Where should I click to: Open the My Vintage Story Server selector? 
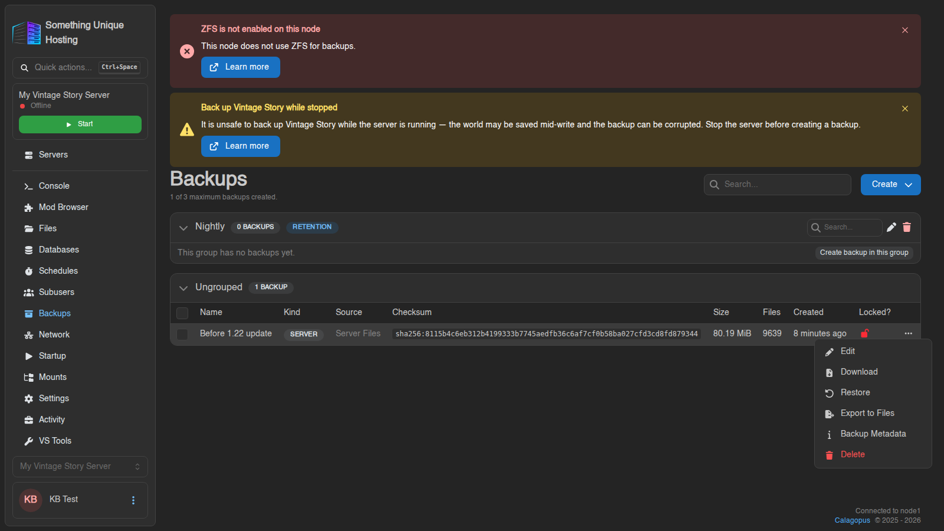tap(80, 467)
